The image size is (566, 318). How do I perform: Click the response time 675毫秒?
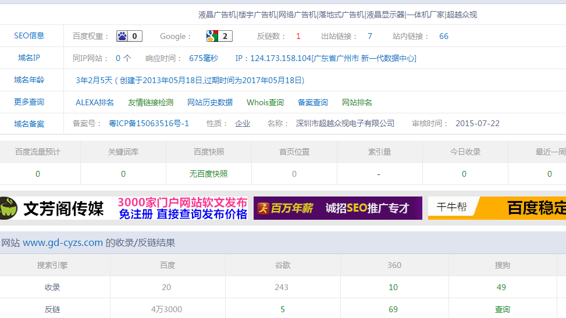point(204,58)
